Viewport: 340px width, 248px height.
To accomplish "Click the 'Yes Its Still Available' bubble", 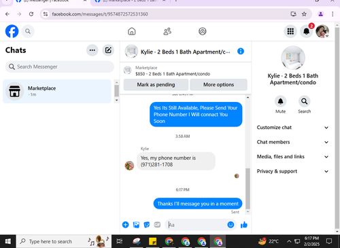I will pos(196,114).
